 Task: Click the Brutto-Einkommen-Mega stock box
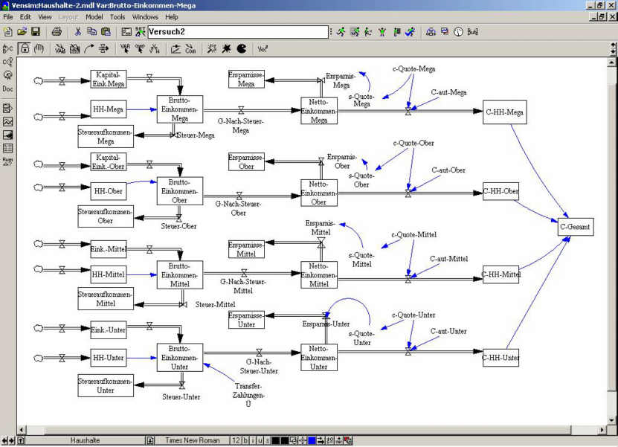[x=180, y=109]
